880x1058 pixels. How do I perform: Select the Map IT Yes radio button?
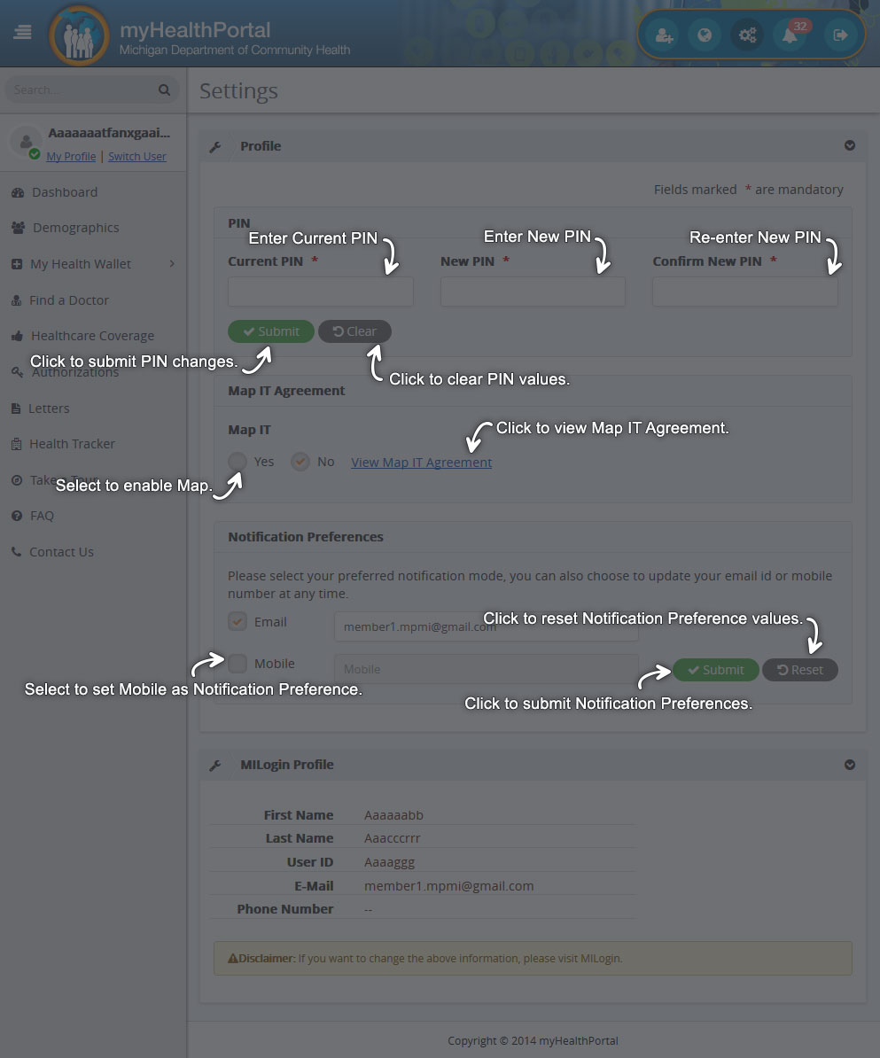238,462
